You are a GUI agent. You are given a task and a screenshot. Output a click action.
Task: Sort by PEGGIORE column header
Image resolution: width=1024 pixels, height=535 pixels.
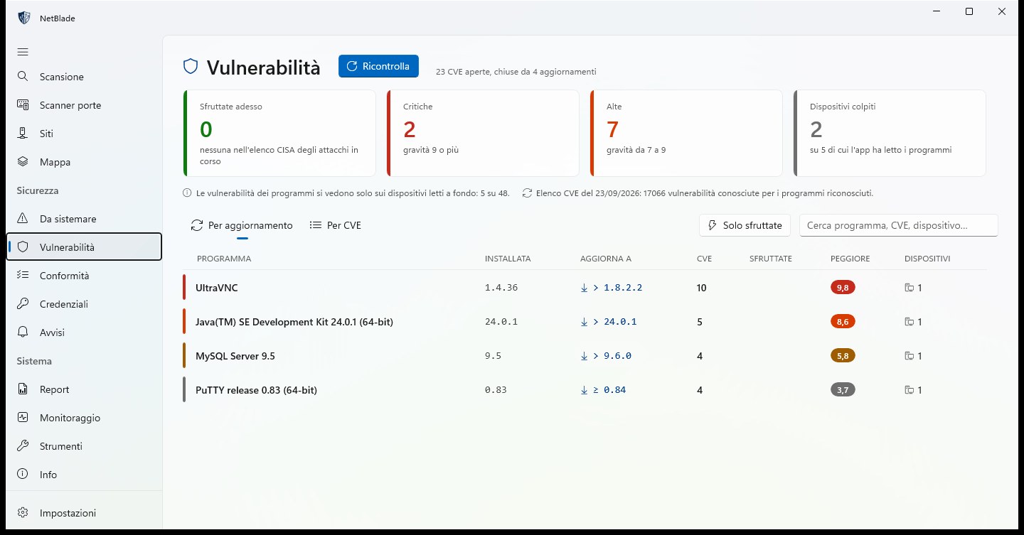(x=850, y=259)
